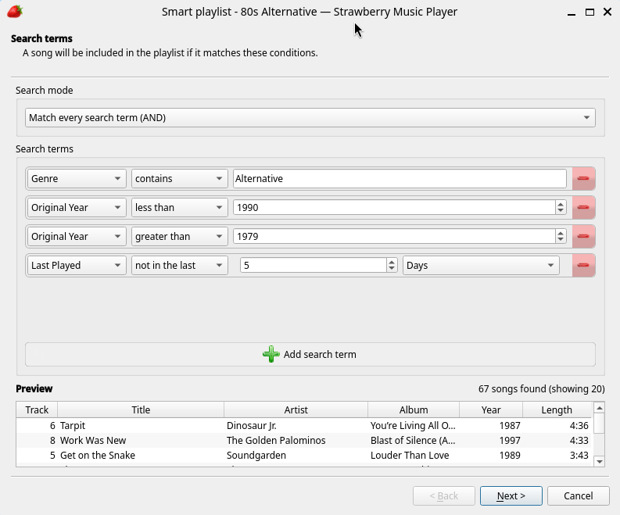Open the less than operator dropdown

[x=180, y=208]
